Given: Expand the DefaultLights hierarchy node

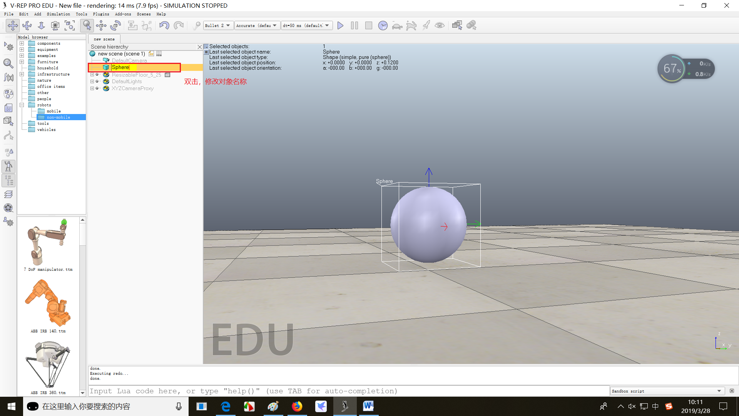Looking at the screenshot, I should [x=92, y=82].
